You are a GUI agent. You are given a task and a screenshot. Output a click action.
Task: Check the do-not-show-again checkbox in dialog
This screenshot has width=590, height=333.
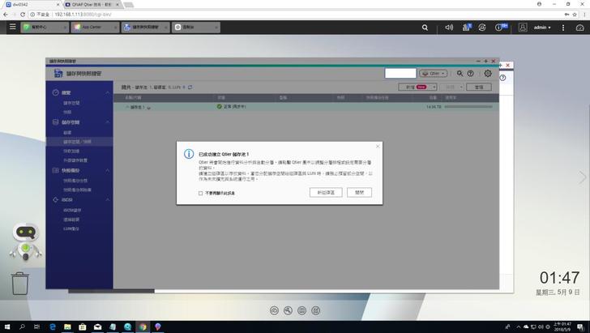200,193
